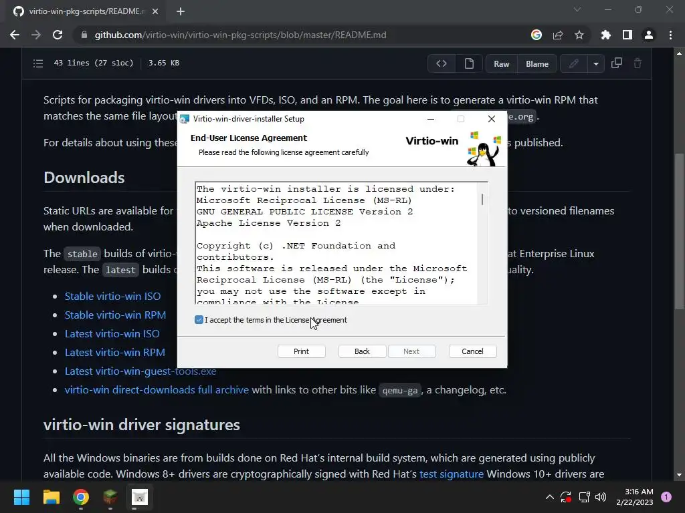Screen dimensions: 685x513
Task: Click the Chrome back arrow
Action: pos(15,35)
